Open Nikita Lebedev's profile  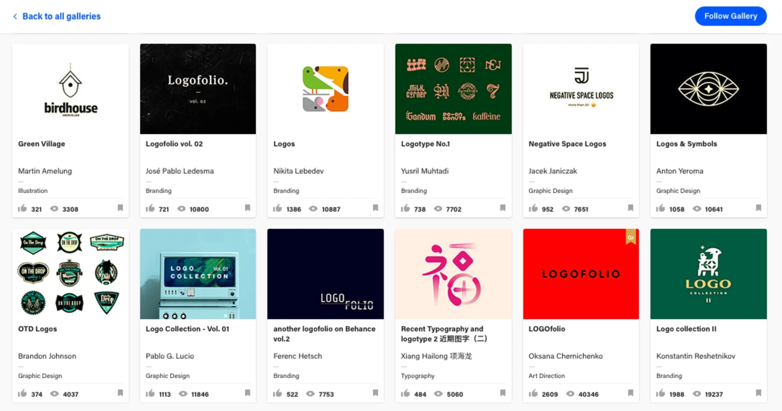(x=298, y=171)
